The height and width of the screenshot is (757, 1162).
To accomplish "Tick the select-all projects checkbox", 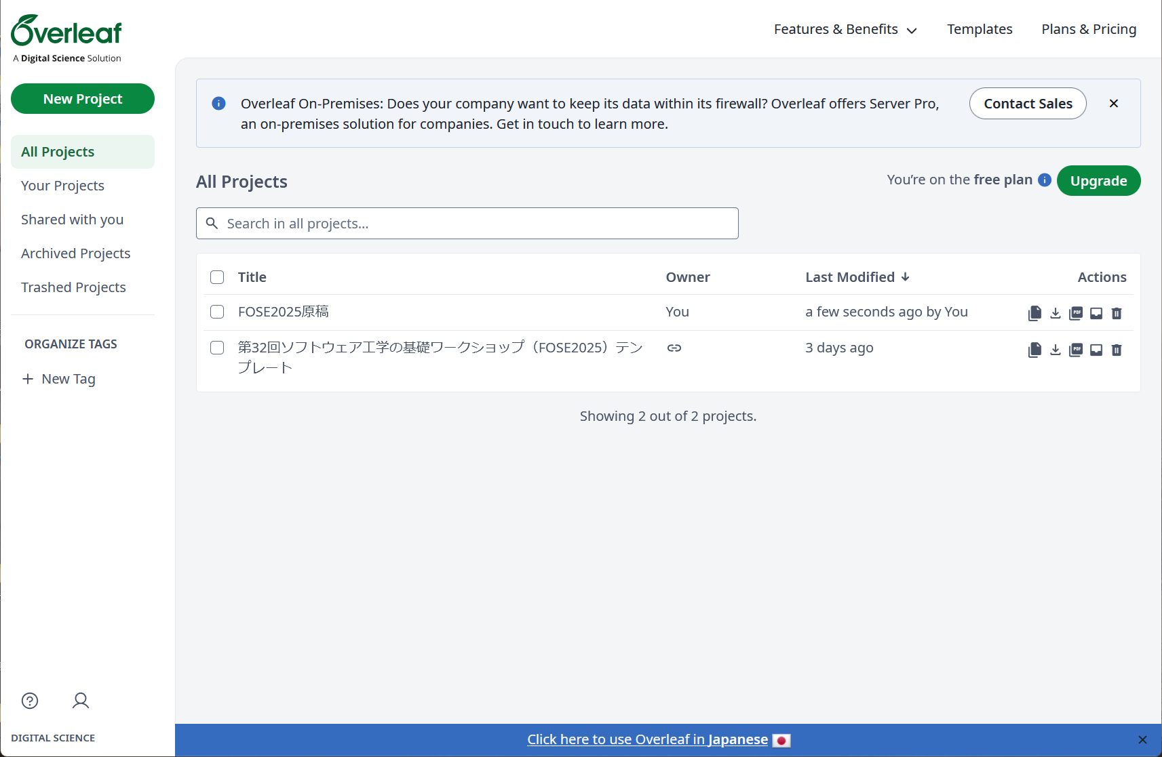I will click(217, 277).
